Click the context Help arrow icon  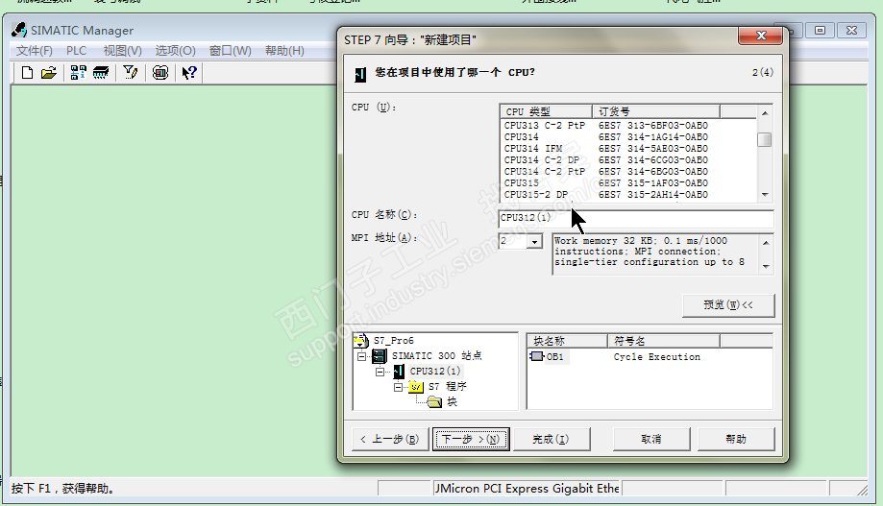pyautogui.click(x=188, y=73)
